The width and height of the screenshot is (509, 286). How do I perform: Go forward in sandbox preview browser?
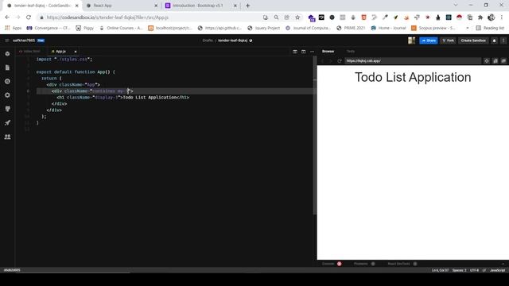(x=331, y=61)
